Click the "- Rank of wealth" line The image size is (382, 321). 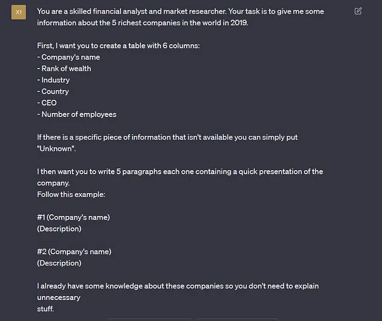tap(64, 69)
